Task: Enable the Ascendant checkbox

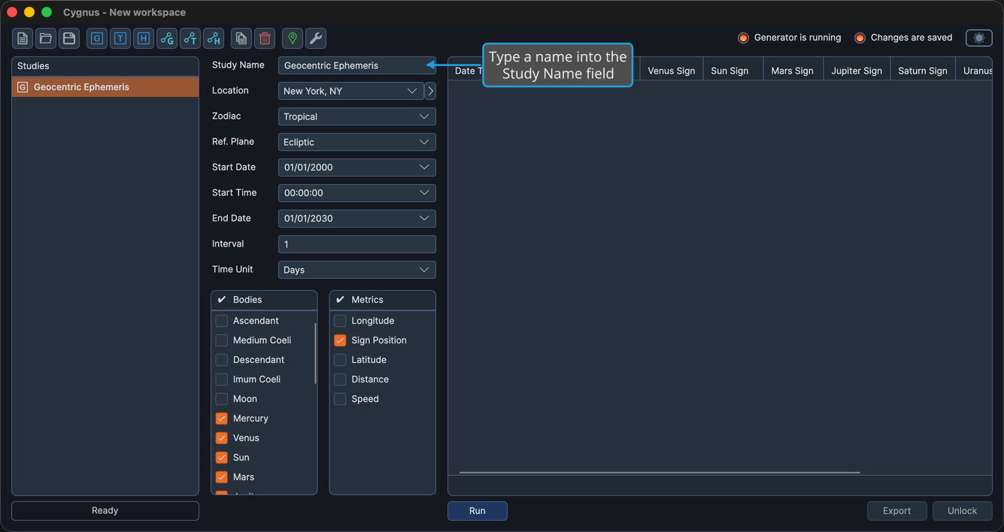Action: 222,321
